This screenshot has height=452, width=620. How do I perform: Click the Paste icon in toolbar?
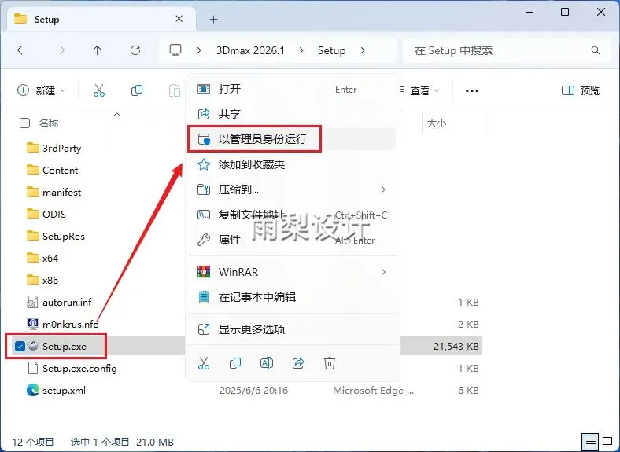click(175, 90)
